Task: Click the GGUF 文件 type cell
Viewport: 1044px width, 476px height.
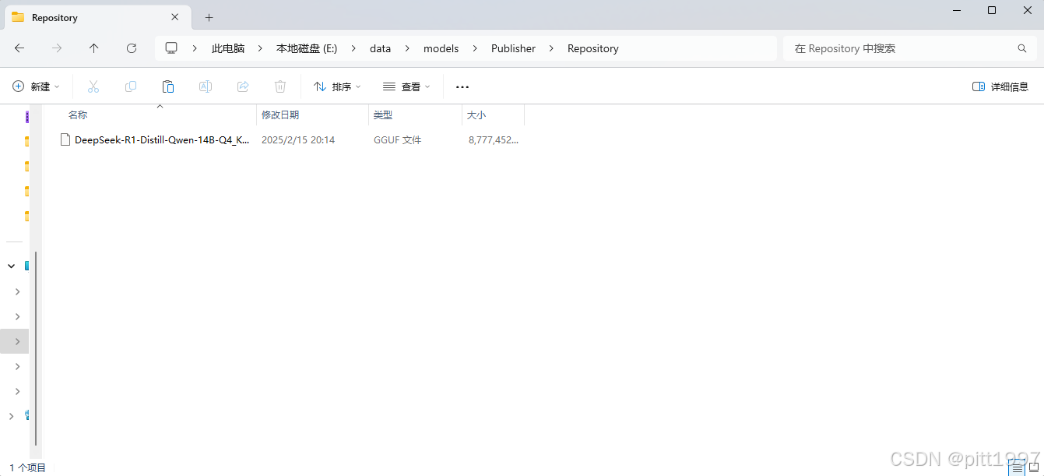Action: pos(397,140)
